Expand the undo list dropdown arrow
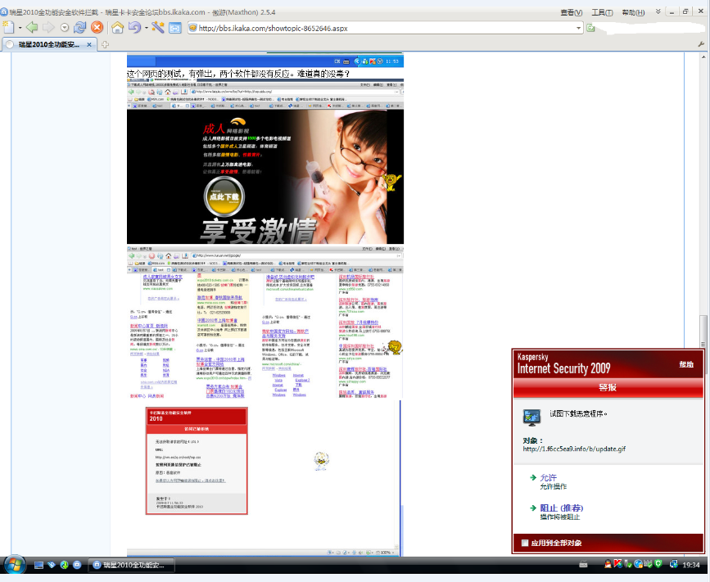Screen dimensions: 710x582 coord(147,28)
